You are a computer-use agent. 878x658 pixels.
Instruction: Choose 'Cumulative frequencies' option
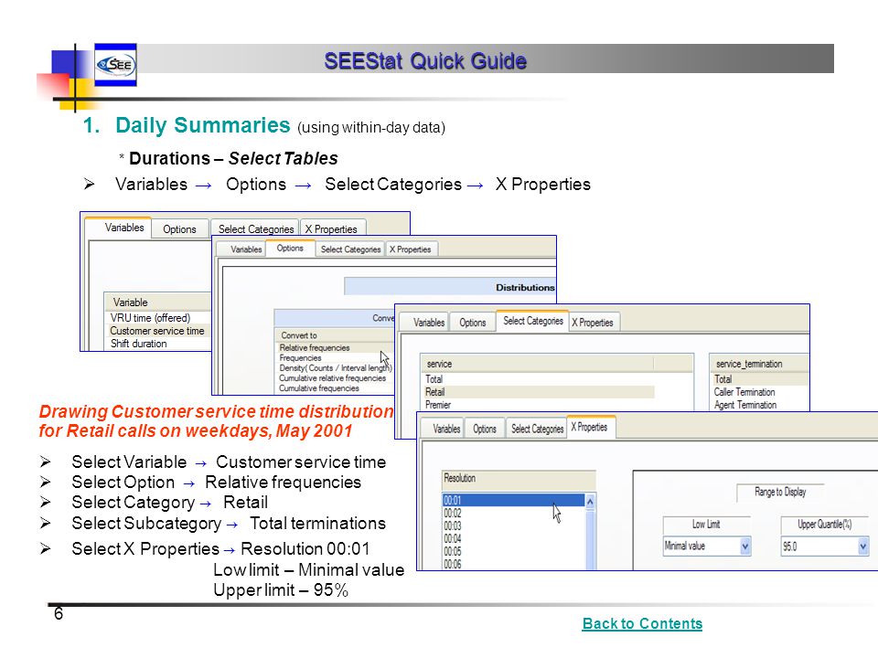[335, 387]
